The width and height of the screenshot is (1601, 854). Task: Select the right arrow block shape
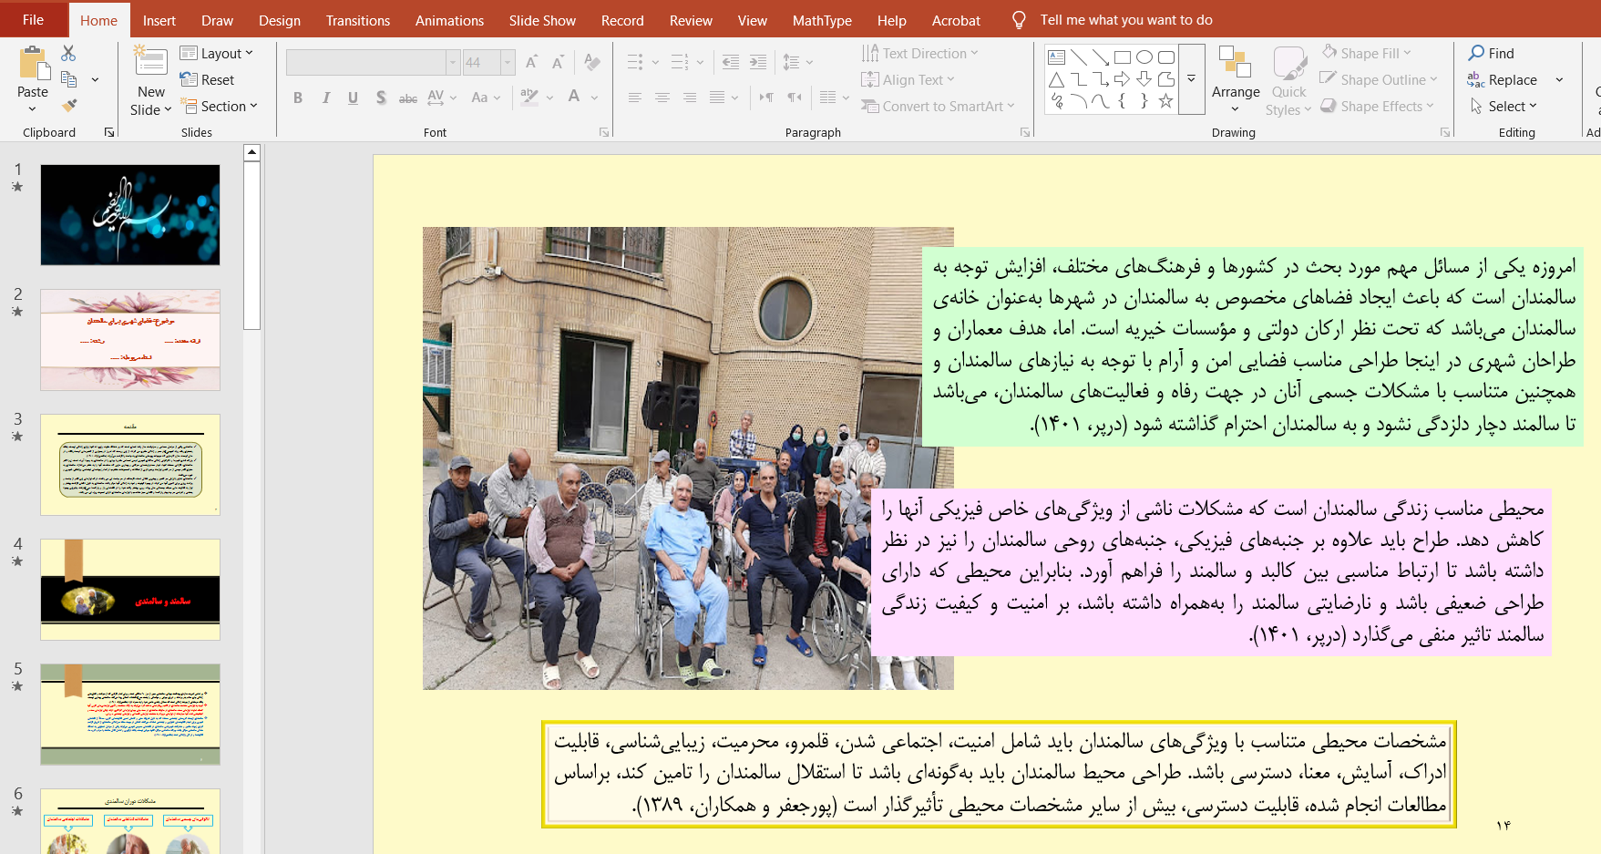click(1122, 79)
